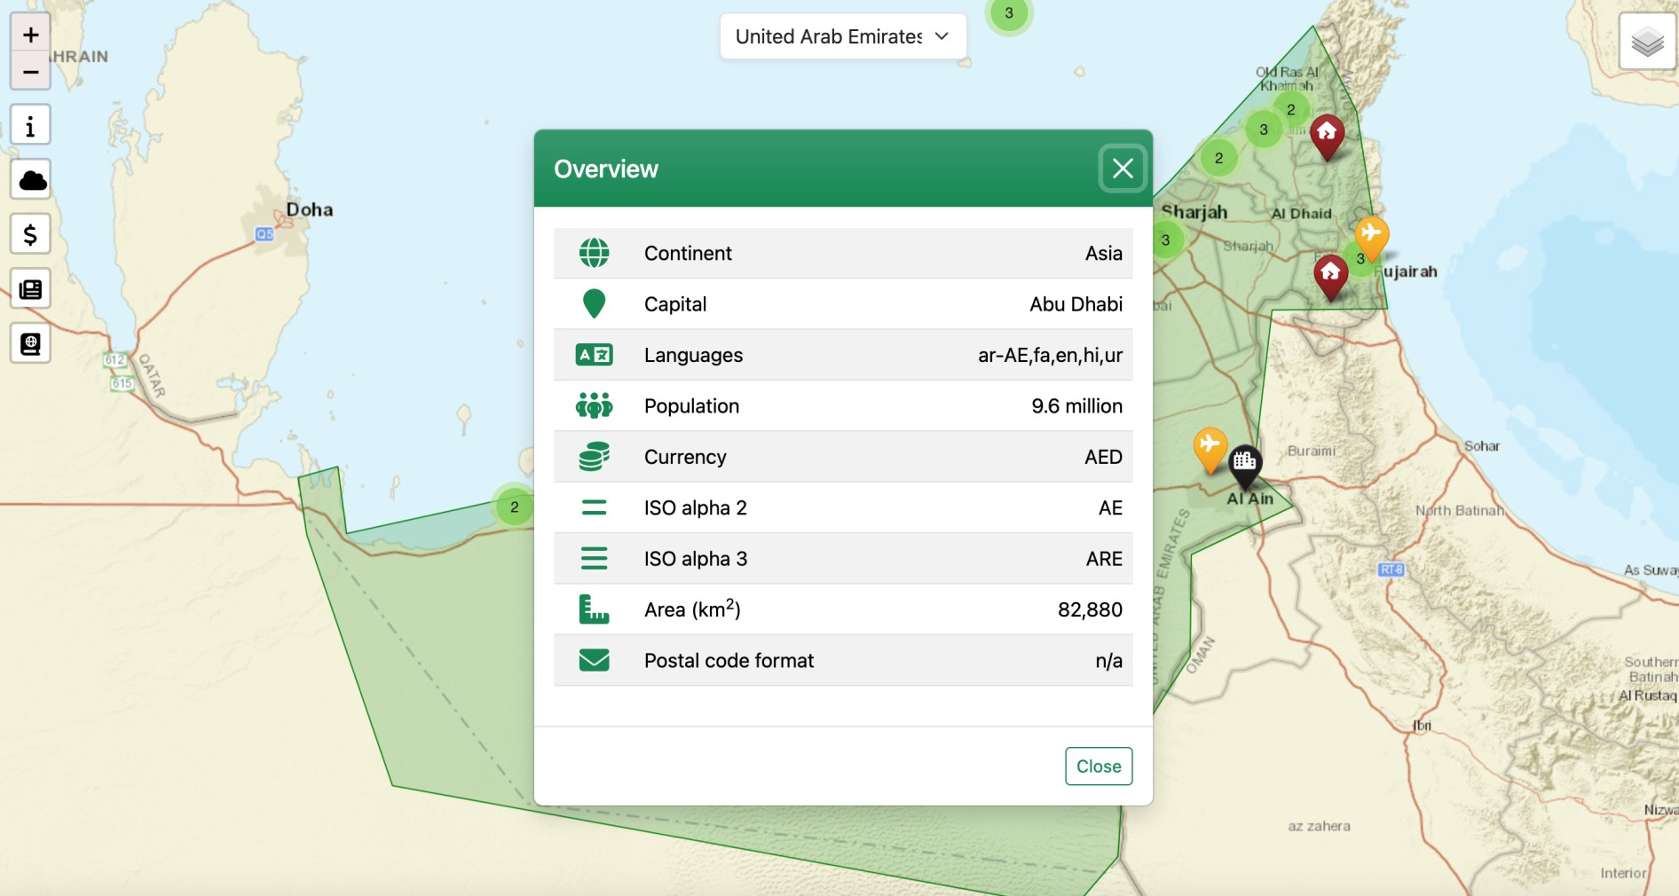This screenshot has height=896, width=1679.
Task: Click the zoom in plus button
Action: click(x=30, y=35)
